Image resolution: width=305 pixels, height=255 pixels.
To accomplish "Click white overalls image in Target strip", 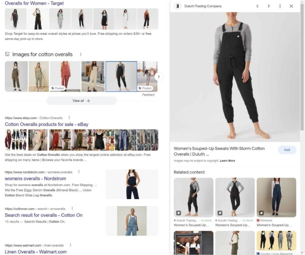I will tap(125, 19).
